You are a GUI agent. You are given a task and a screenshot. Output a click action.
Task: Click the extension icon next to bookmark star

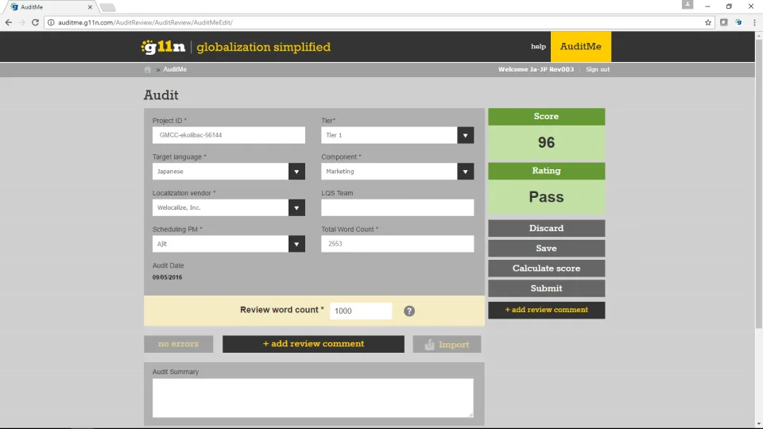pos(723,22)
